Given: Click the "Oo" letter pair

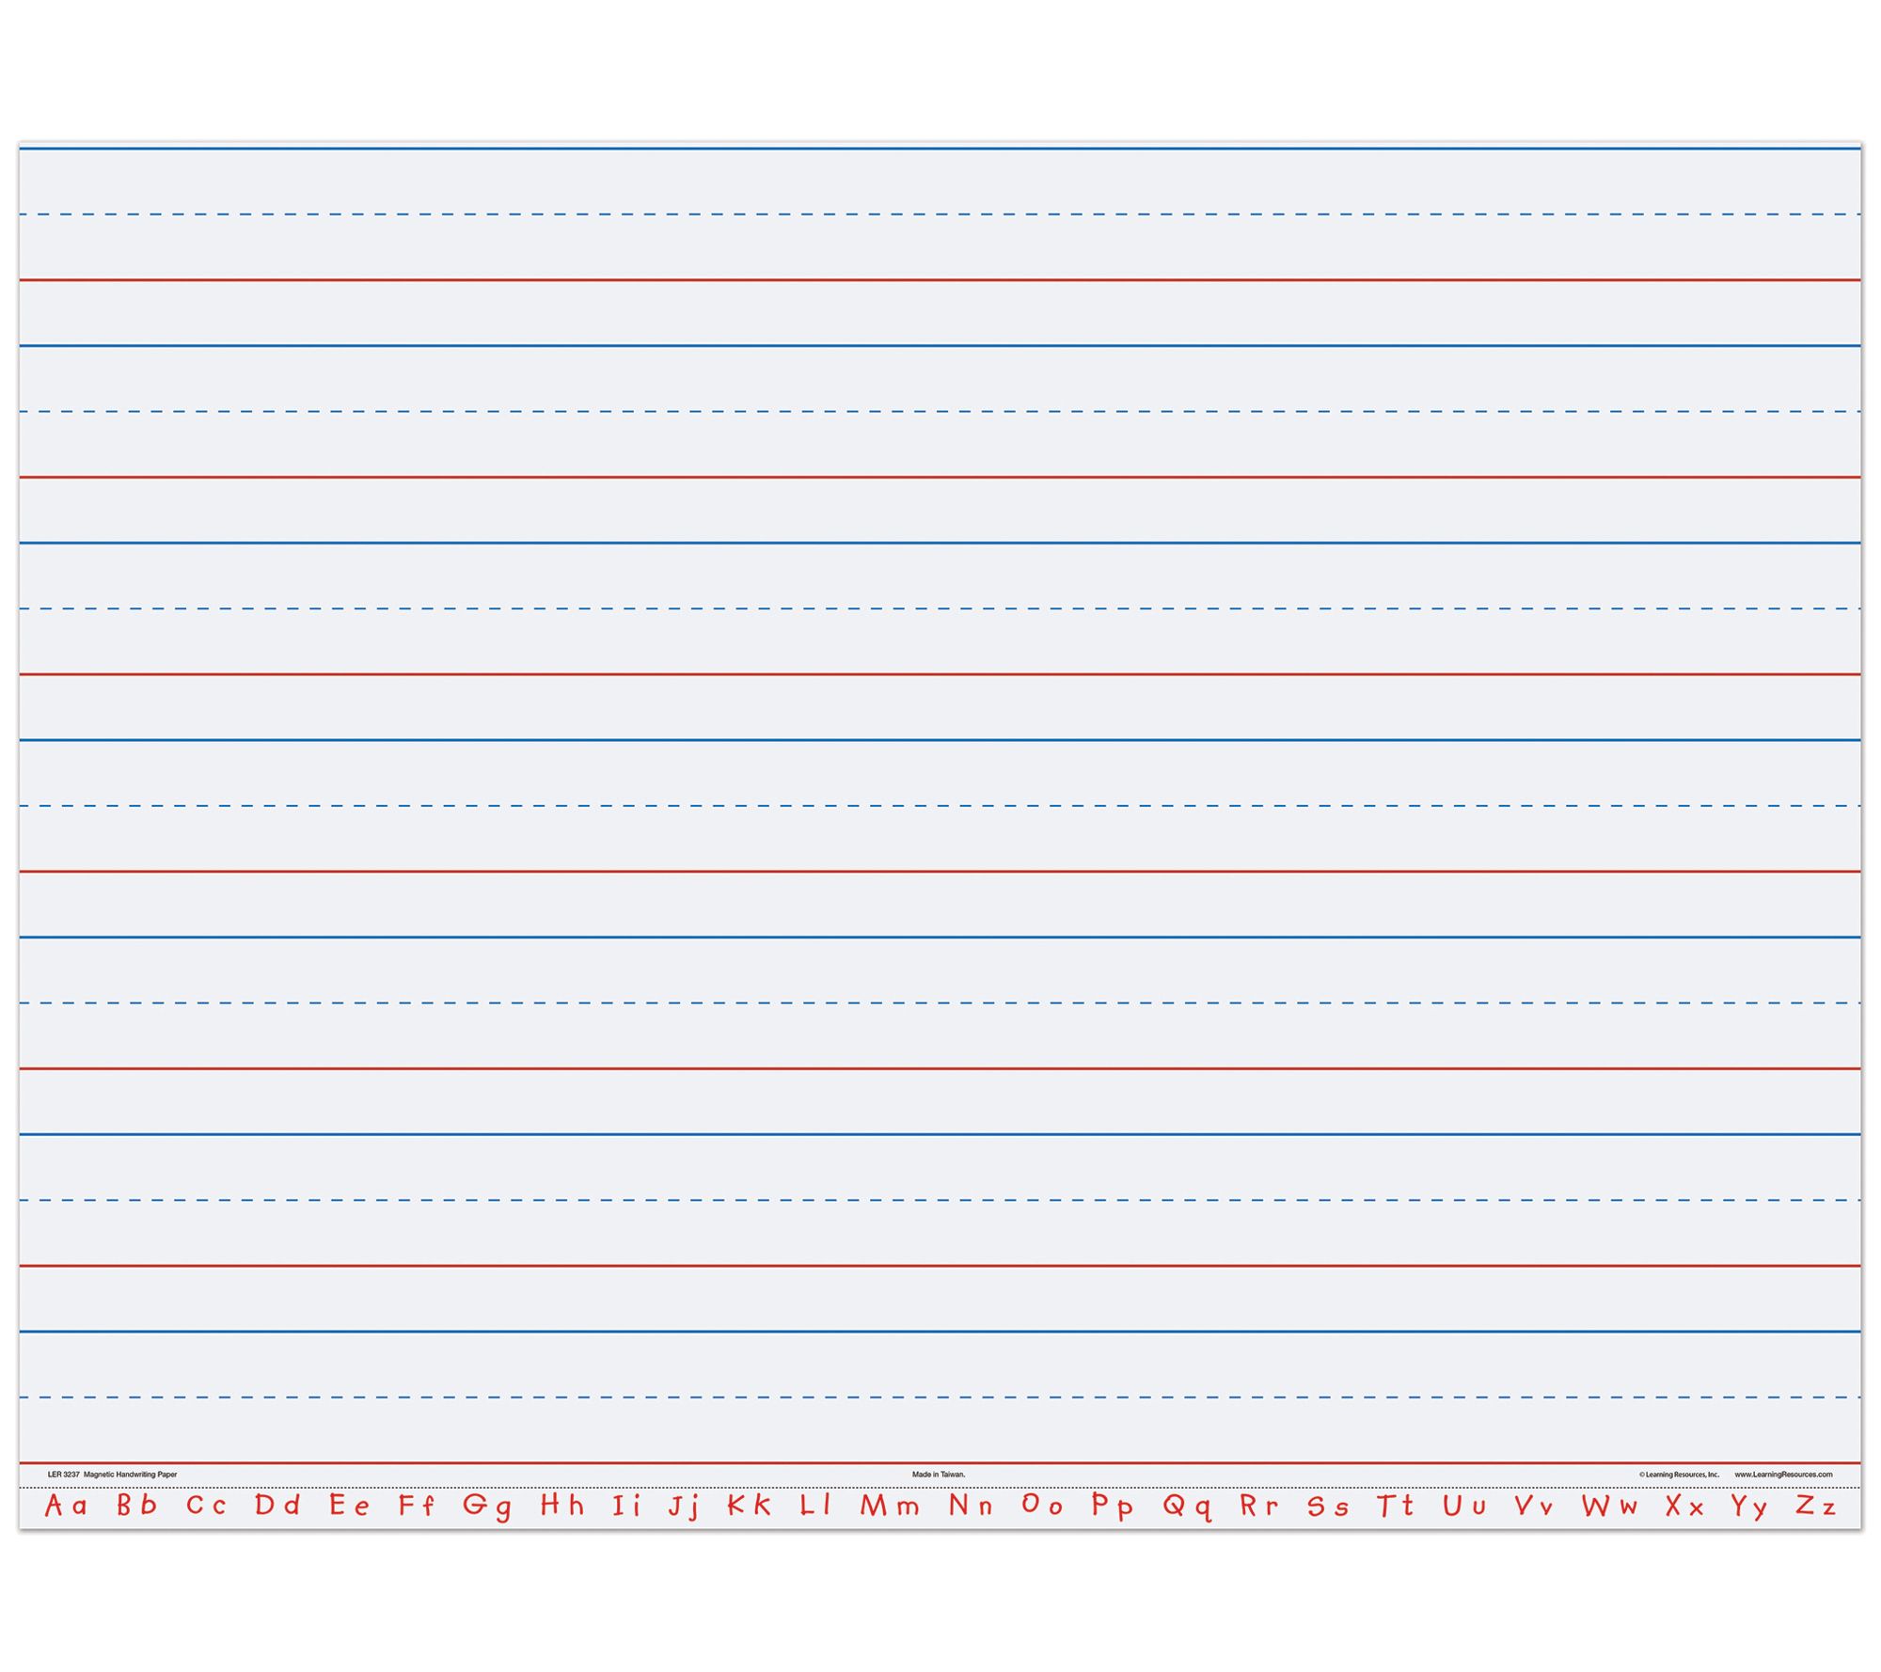Looking at the screenshot, I should 1043,1505.
